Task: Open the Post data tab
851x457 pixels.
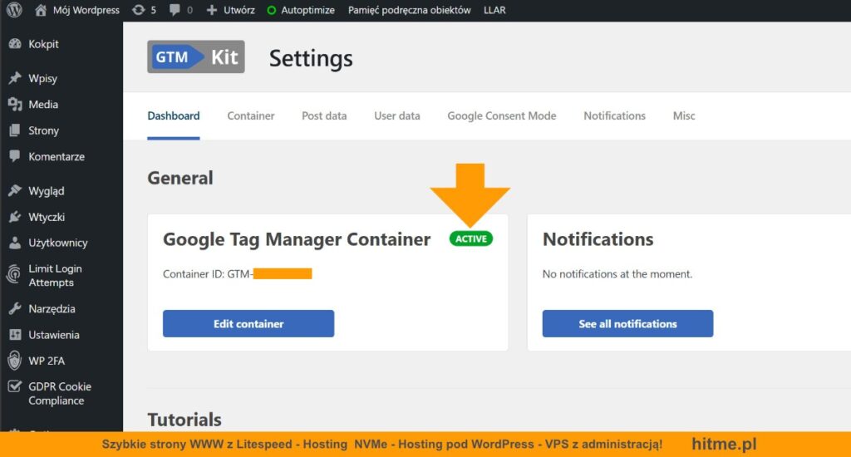Action: coord(324,115)
